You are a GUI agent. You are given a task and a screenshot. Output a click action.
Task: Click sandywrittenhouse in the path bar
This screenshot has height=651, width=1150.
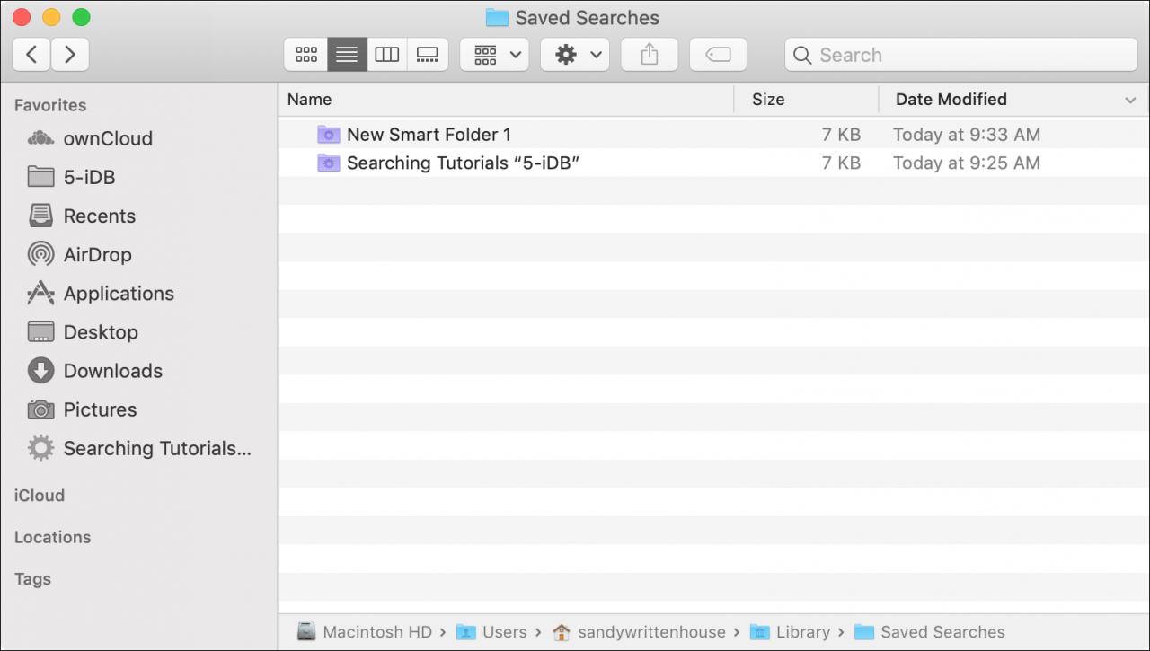[651, 632]
